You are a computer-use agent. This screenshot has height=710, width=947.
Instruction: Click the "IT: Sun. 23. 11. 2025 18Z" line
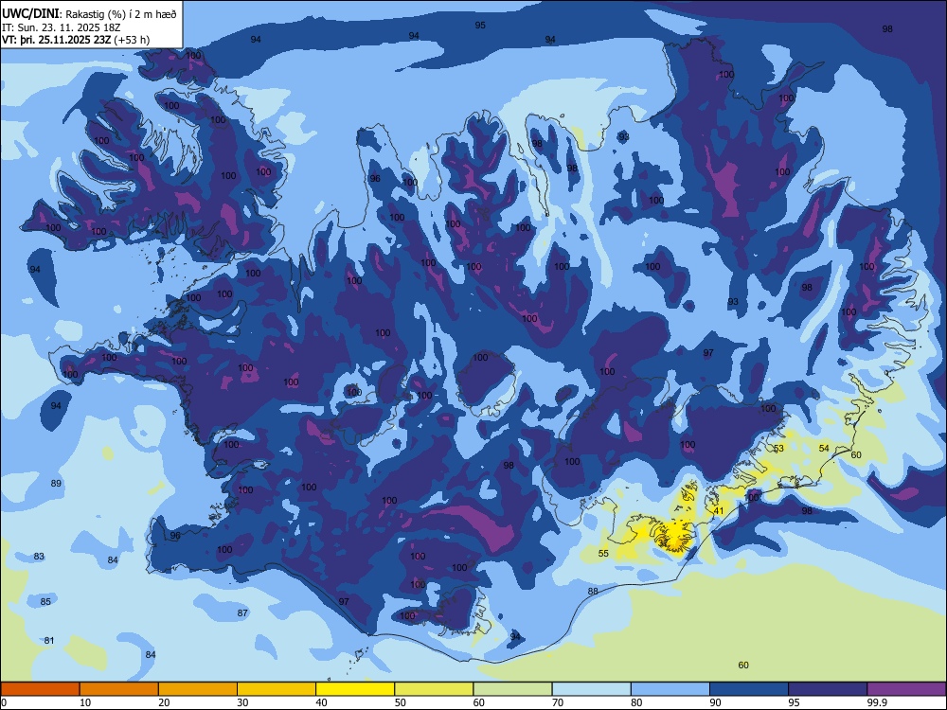pyautogui.click(x=62, y=27)
